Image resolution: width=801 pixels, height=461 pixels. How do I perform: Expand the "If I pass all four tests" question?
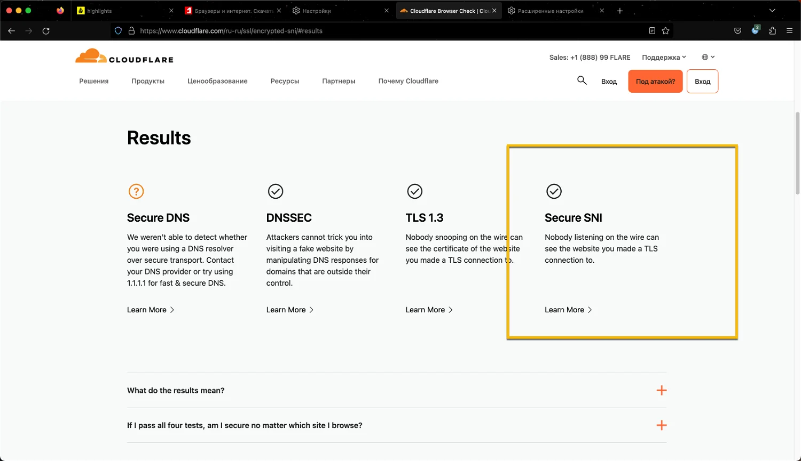pyautogui.click(x=661, y=425)
